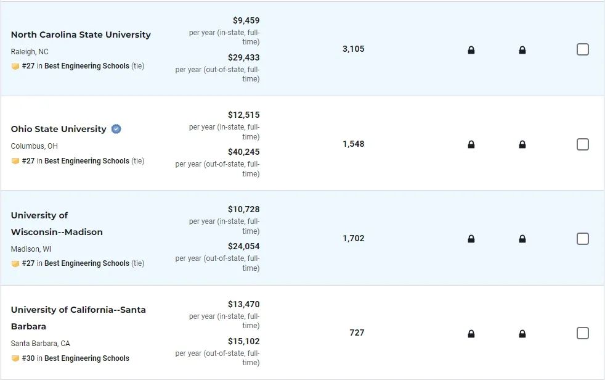
Task: Select checkbox for UC Santa Barbara
Action: tap(583, 333)
